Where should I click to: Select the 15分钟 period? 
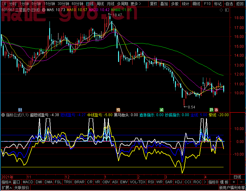tap(49, 4)
